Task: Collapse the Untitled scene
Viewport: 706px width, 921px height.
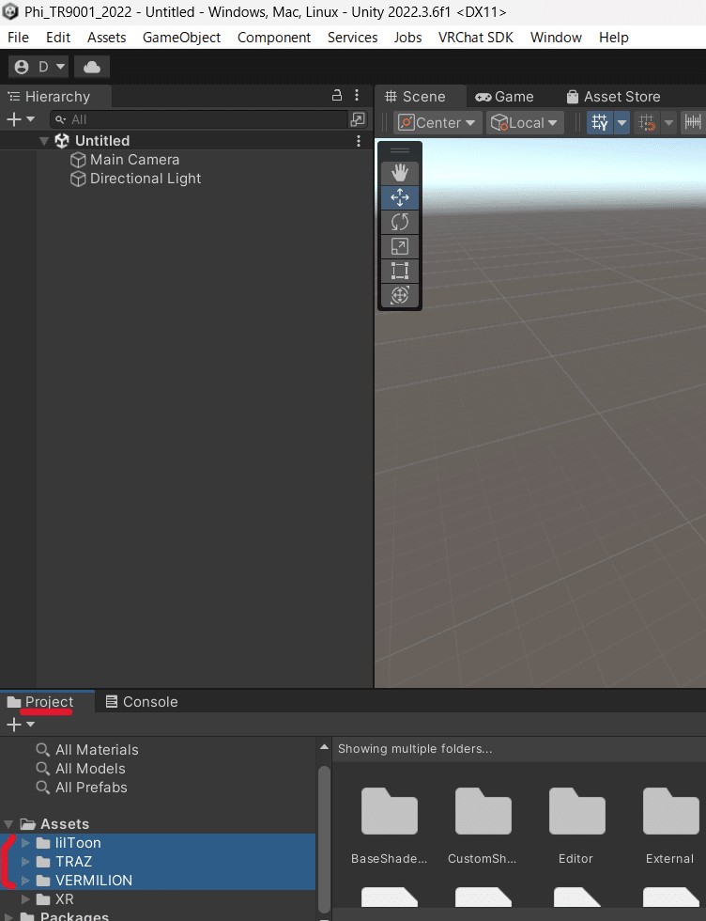Action: coord(44,141)
